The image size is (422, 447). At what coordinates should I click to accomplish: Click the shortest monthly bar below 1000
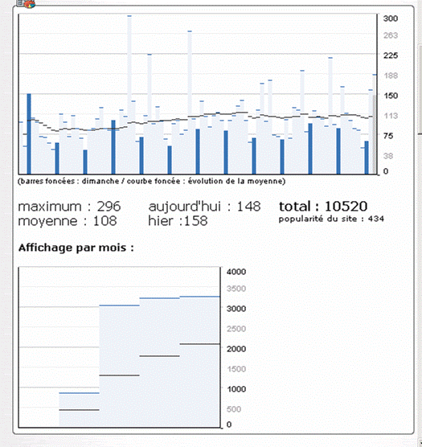click(x=79, y=410)
